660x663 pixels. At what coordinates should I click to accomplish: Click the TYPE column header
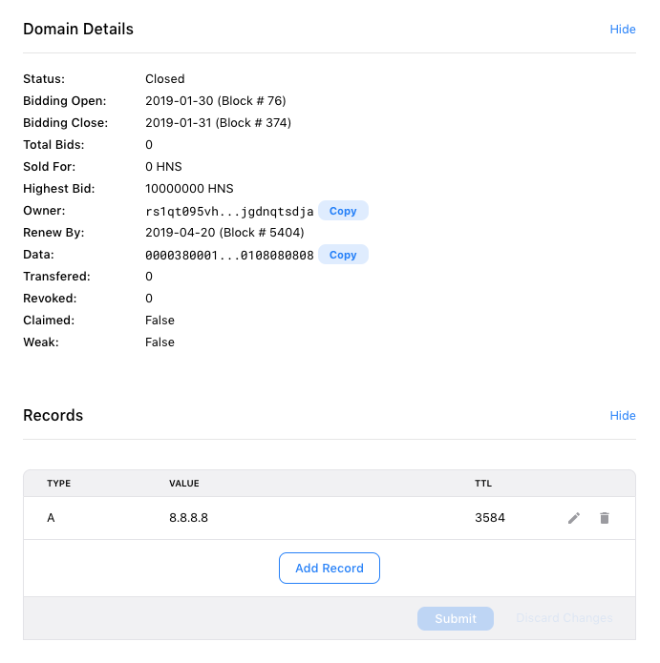point(59,484)
